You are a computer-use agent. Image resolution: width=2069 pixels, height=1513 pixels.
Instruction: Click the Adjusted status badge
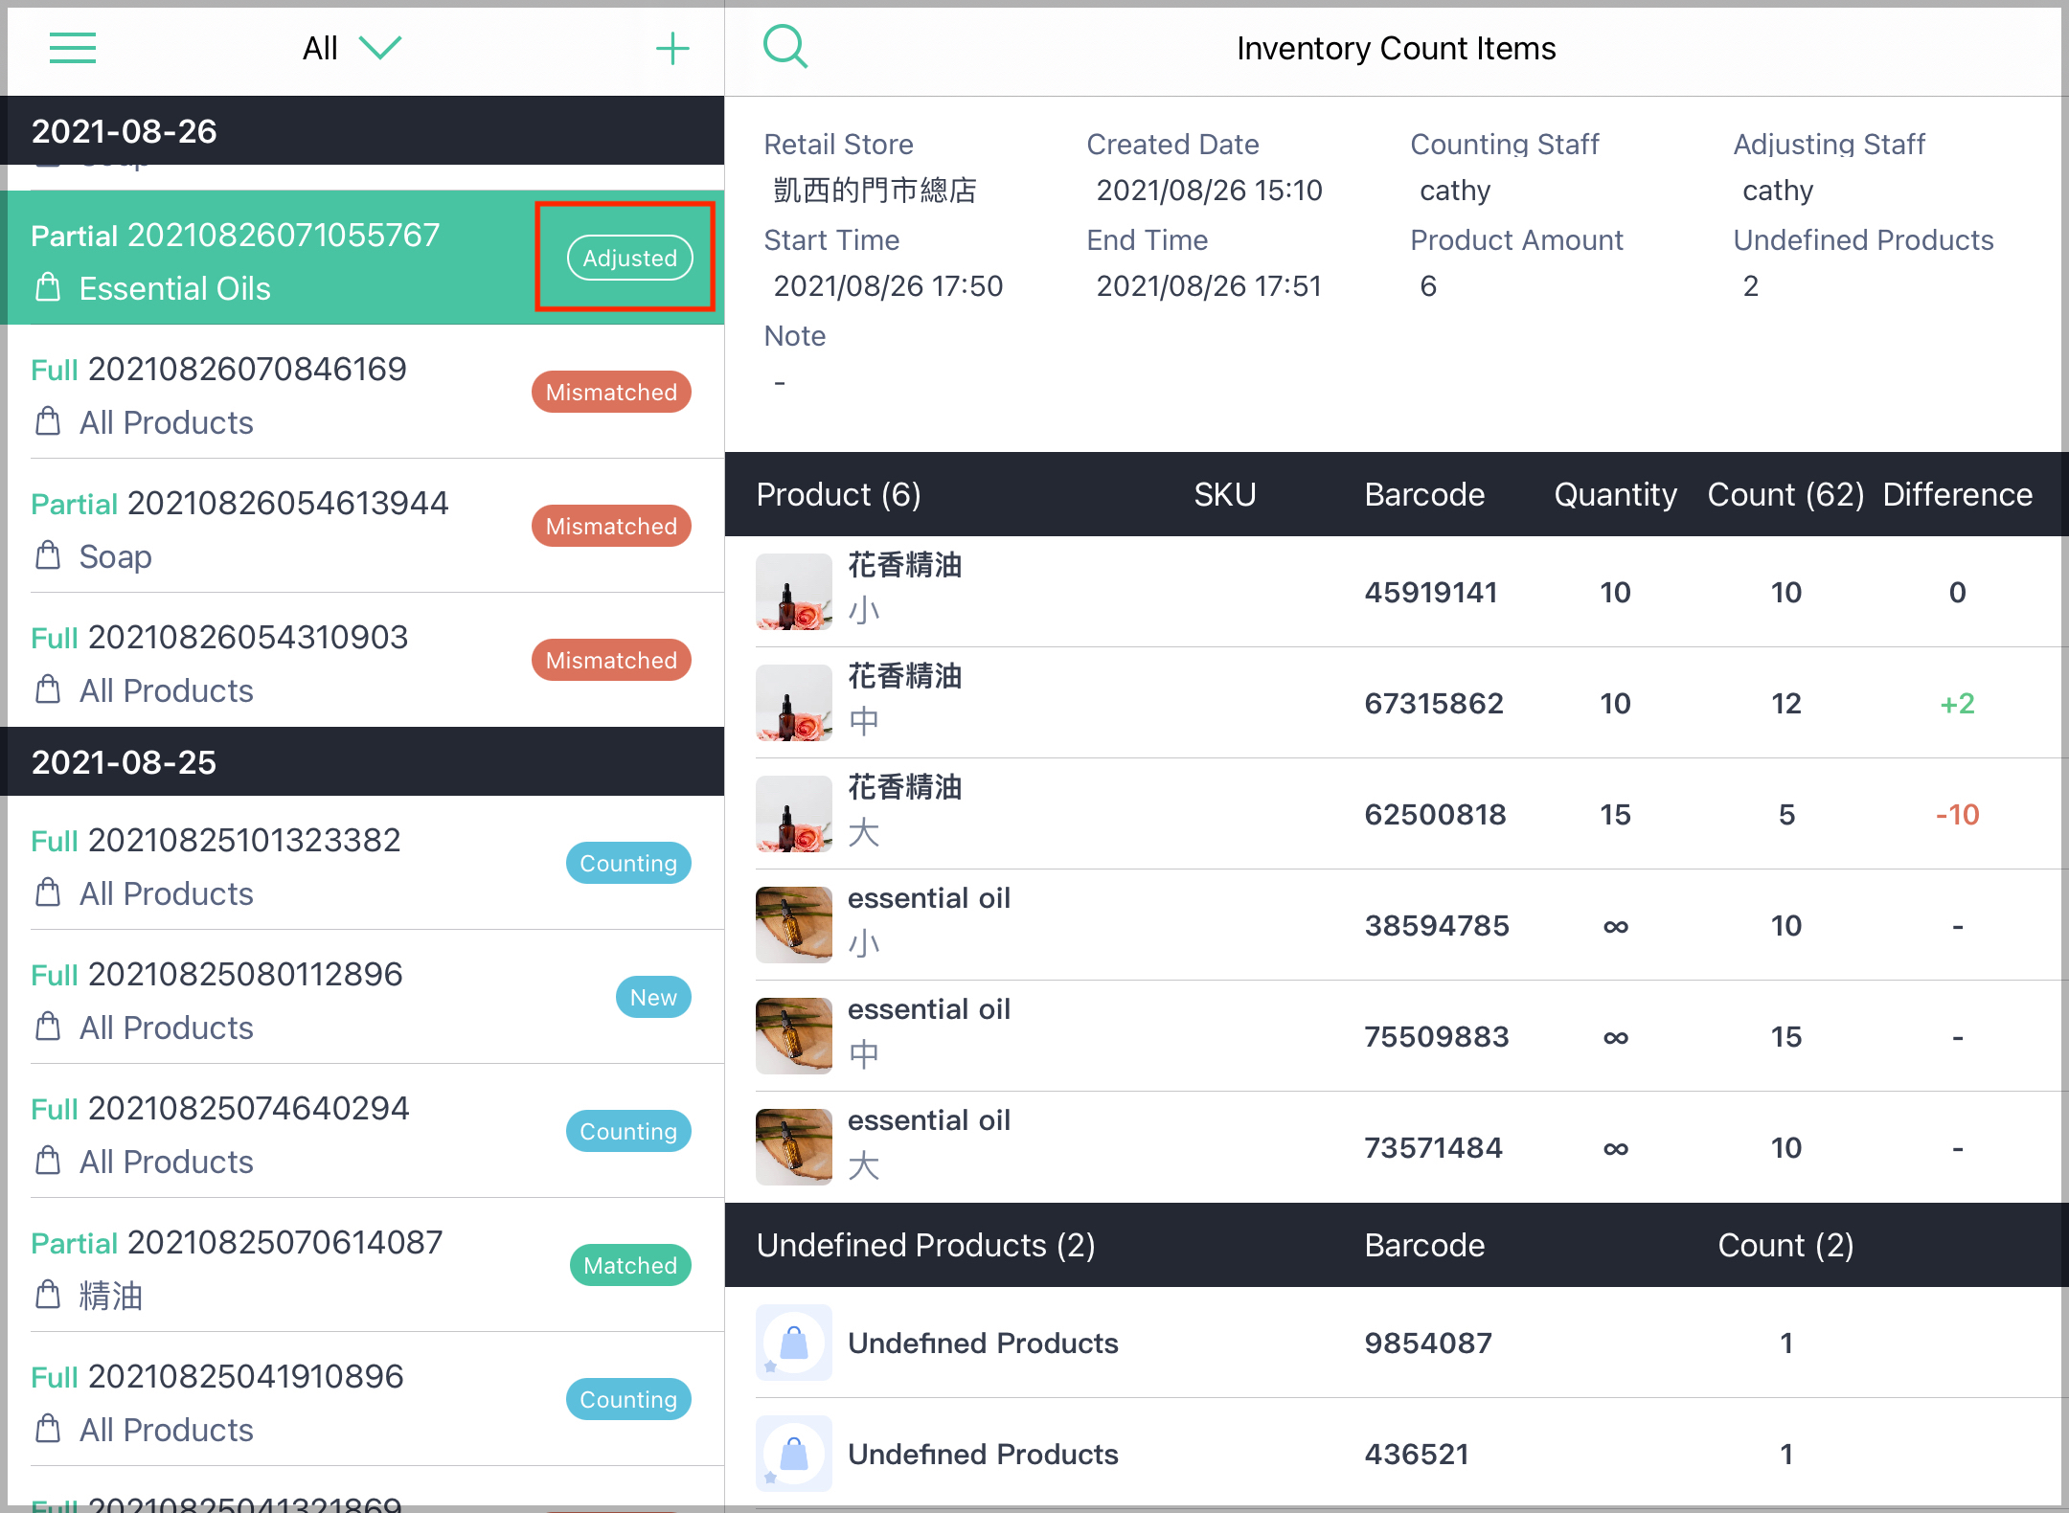pos(629,258)
